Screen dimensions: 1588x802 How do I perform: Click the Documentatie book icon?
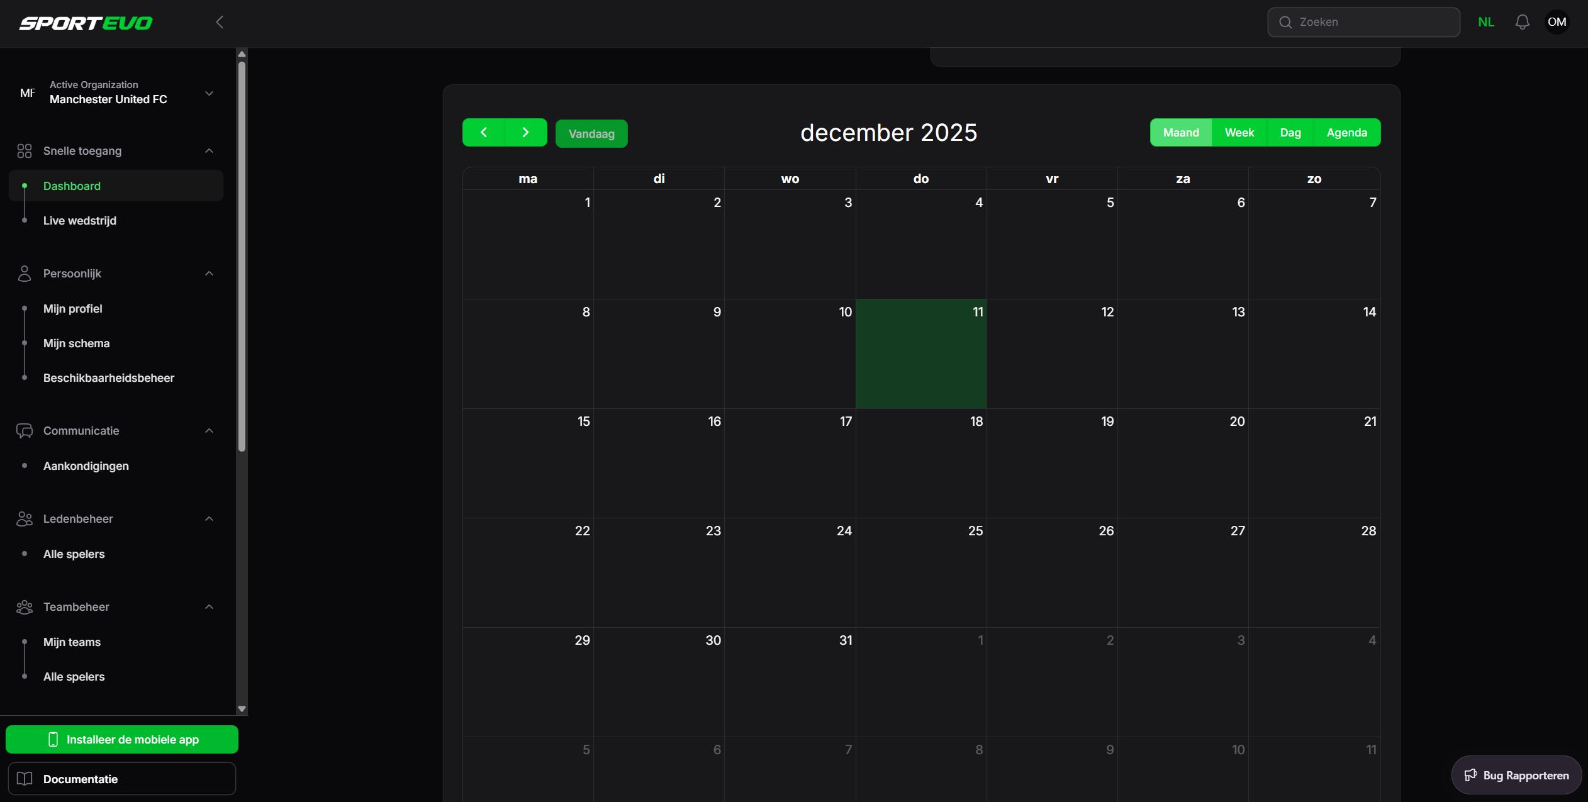click(25, 779)
